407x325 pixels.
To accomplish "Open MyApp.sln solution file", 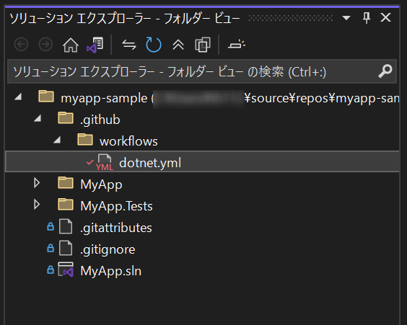I will click(x=110, y=271).
